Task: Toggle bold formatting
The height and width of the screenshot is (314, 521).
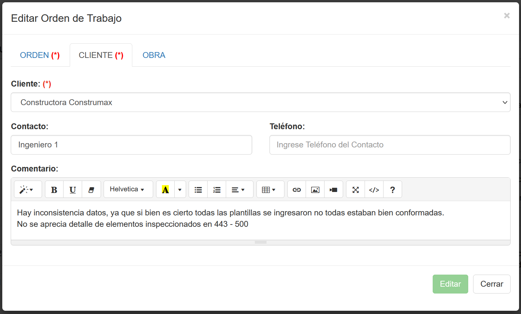Action: [x=54, y=190]
